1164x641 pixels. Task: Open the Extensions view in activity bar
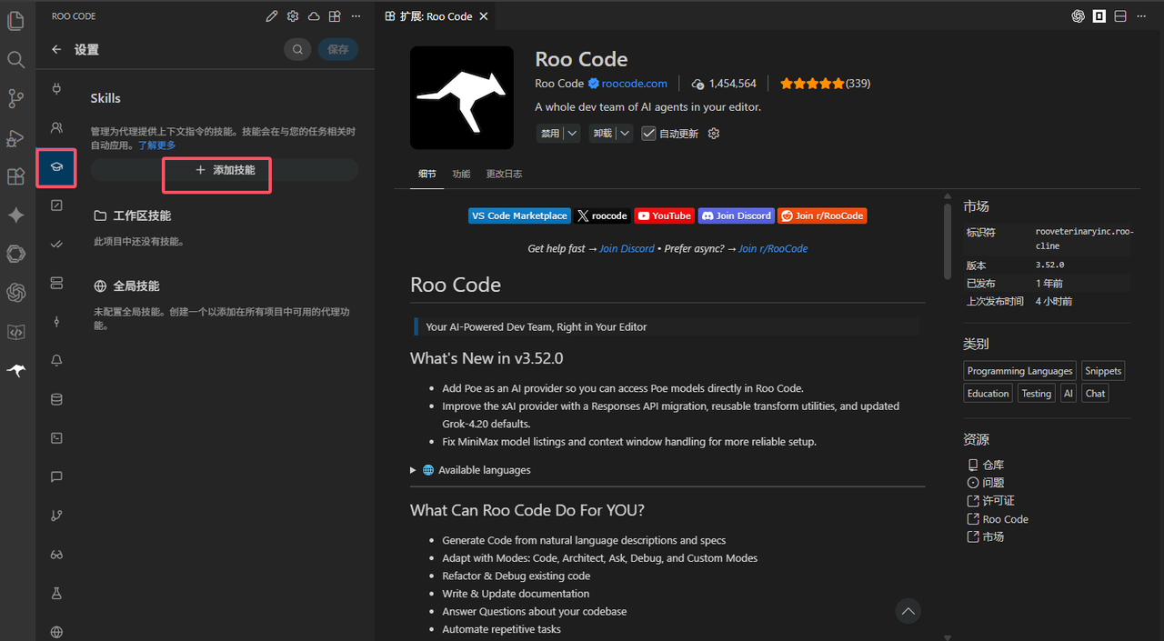coord(15,176)
